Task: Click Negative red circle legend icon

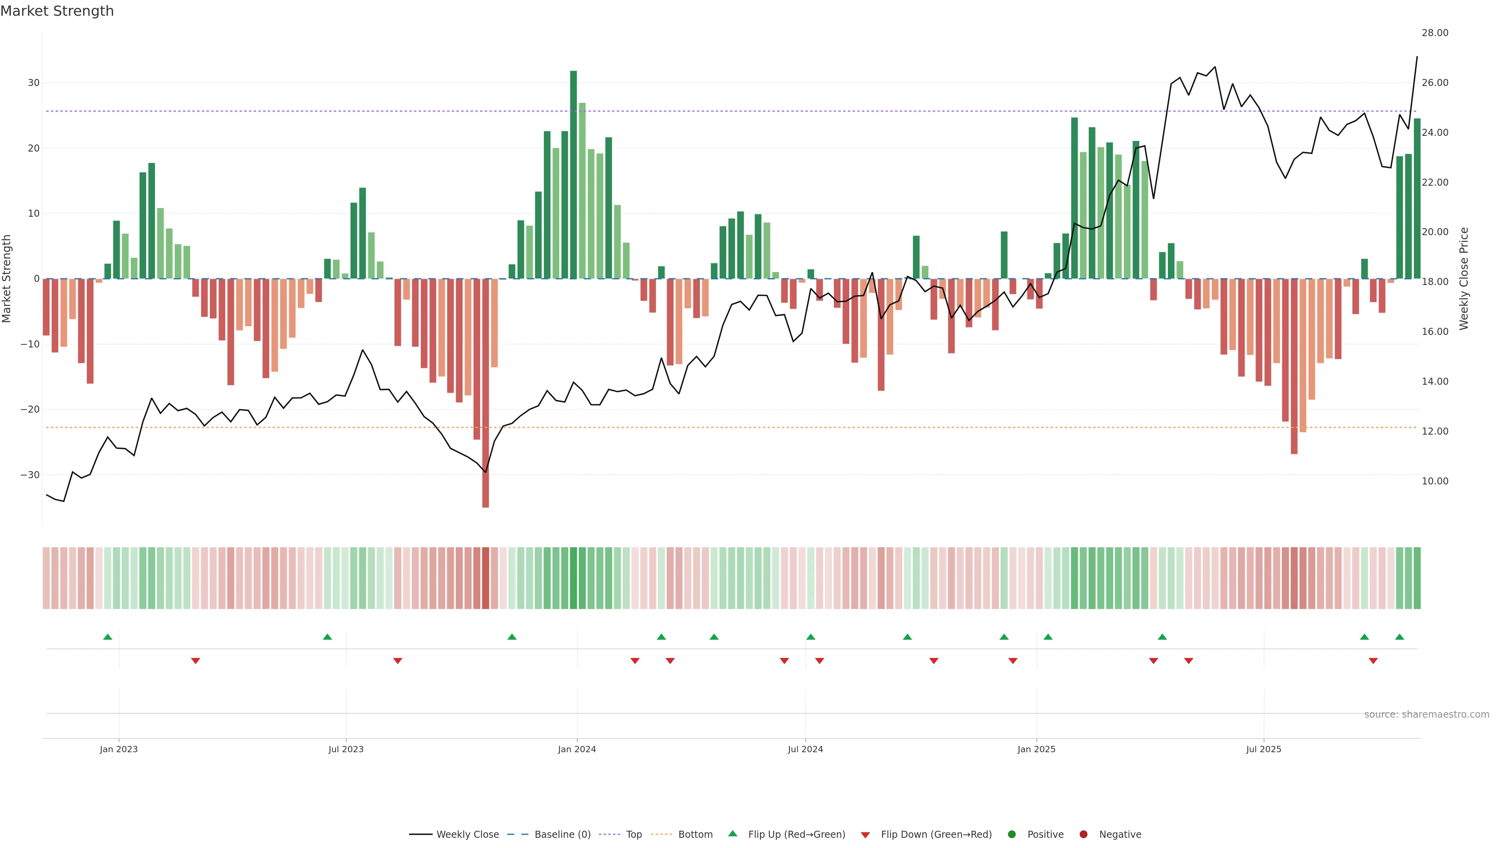Action: (x=1083, y=835)
